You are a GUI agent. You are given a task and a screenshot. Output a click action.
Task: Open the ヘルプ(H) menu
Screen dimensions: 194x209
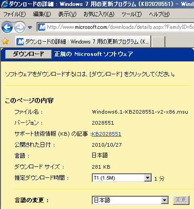[159, 14]
